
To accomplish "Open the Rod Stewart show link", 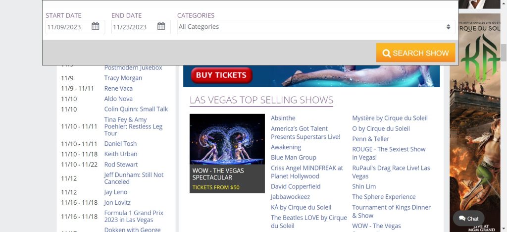I will (121, 165).
